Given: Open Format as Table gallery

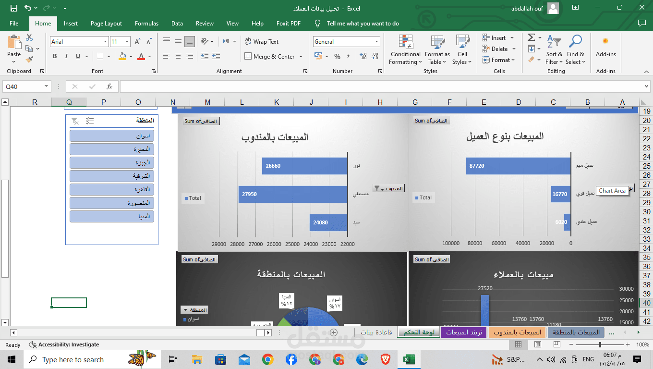Looking at the screenshot, I should 437,49.
